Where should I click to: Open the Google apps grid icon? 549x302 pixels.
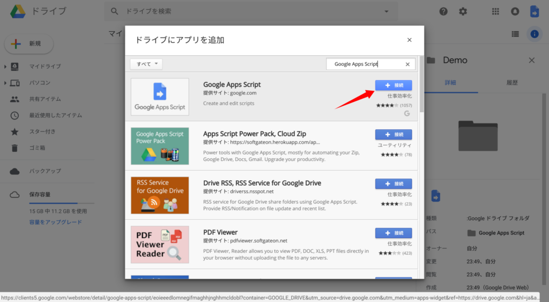pyautogui.click(x=496, y=11)
